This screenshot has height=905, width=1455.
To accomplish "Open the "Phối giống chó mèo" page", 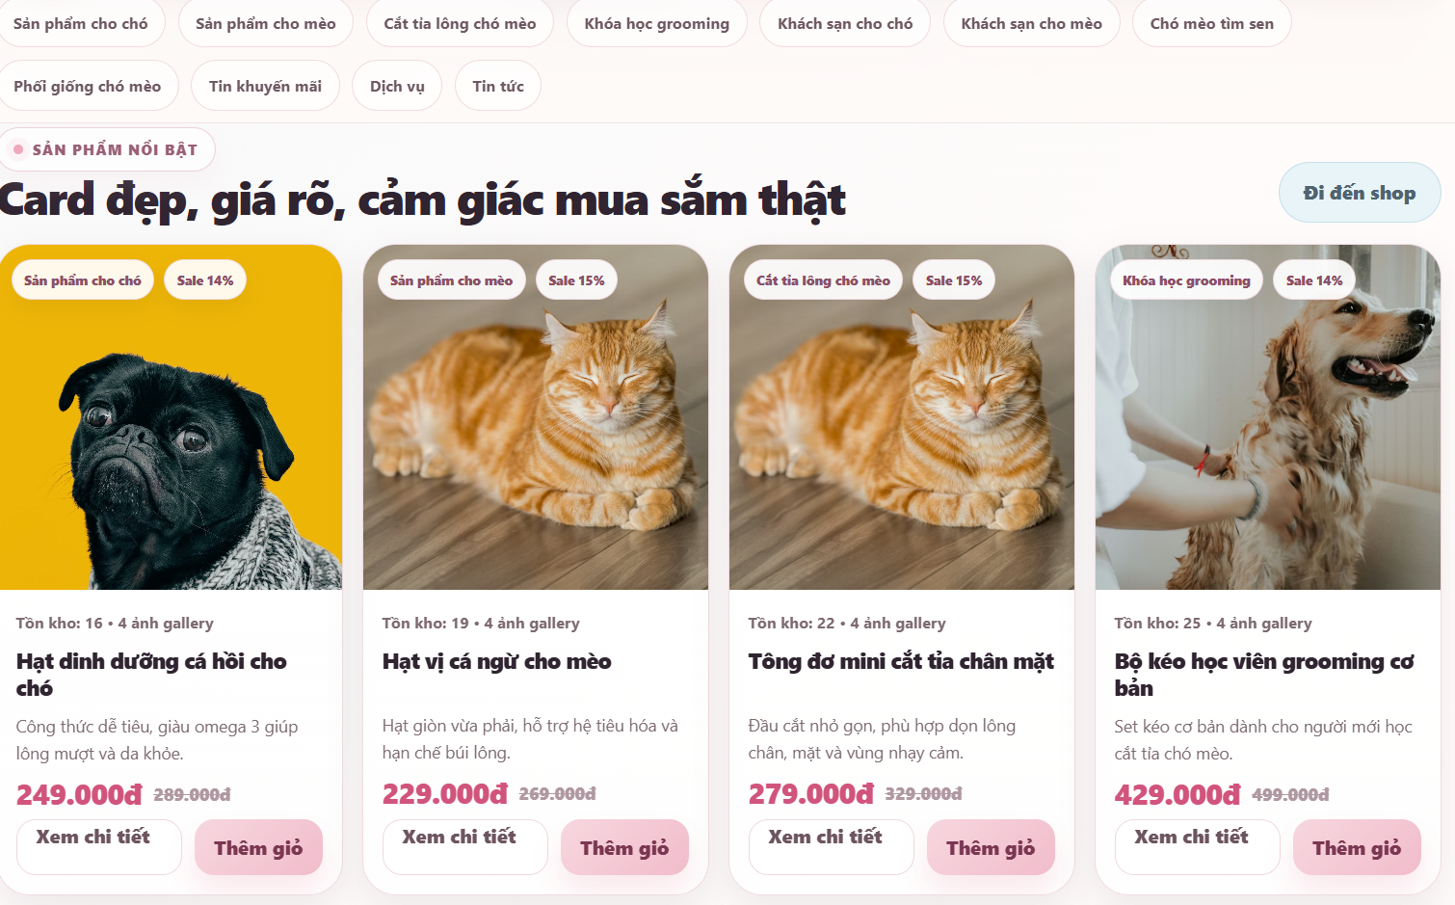I will (x=89, y=85).
